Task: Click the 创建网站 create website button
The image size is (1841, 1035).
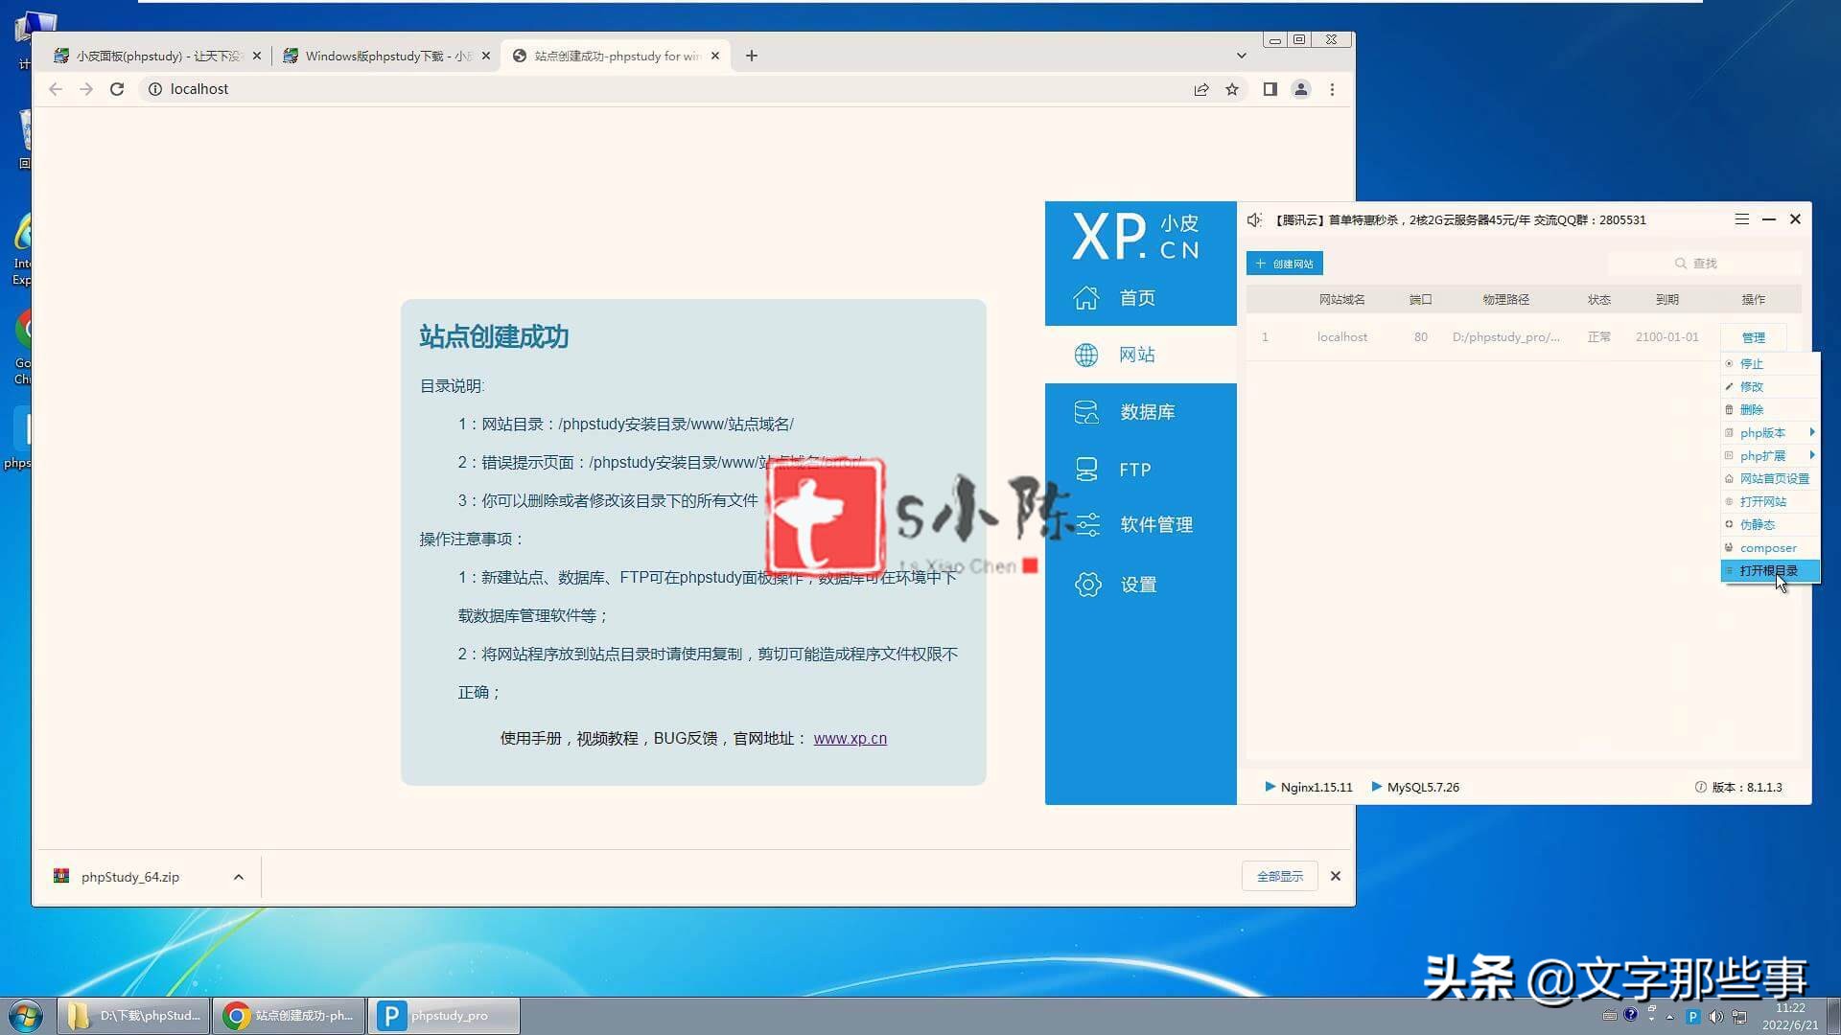Action: pyautogui.click(x=1284, y=263)
